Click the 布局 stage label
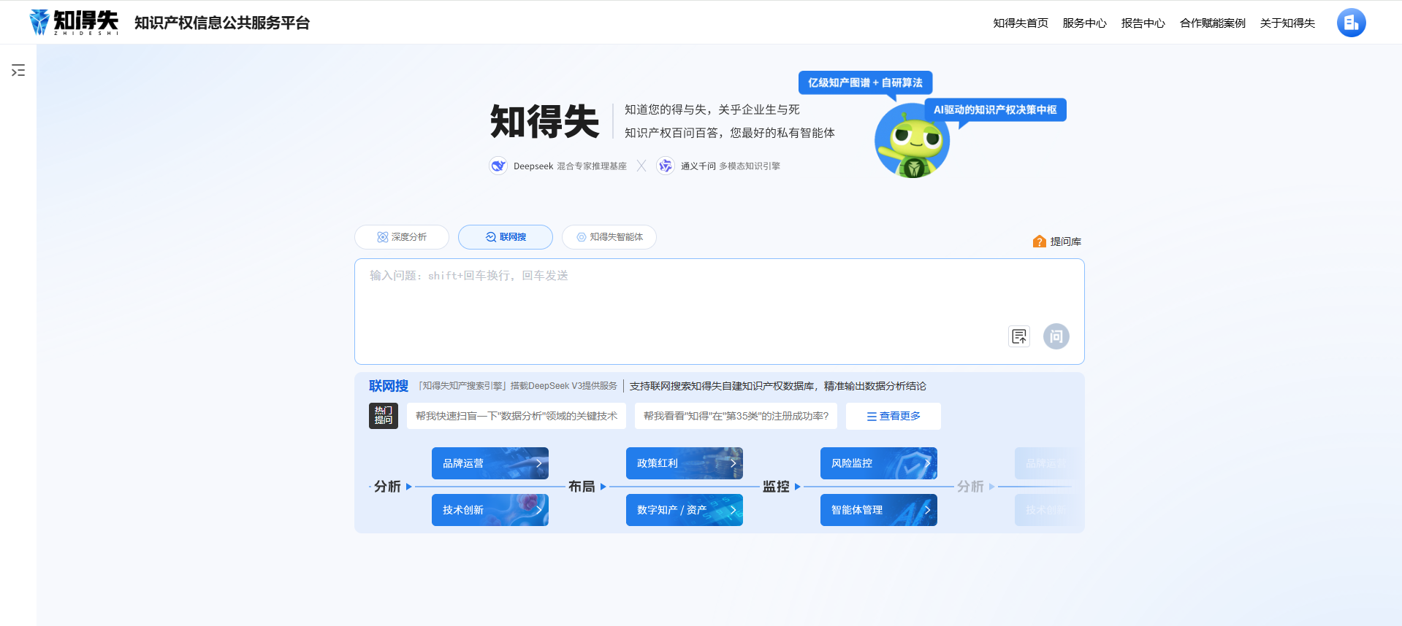The image size is (1402, 626). [x=582, y=487]
